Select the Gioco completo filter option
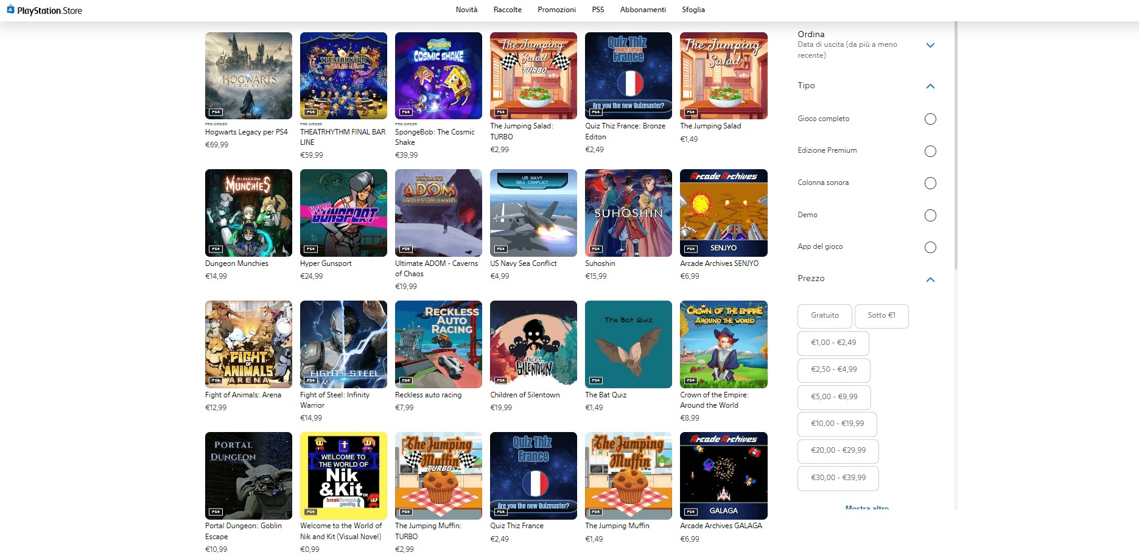Screen dimensions: 1139x558 pos(930,119)
